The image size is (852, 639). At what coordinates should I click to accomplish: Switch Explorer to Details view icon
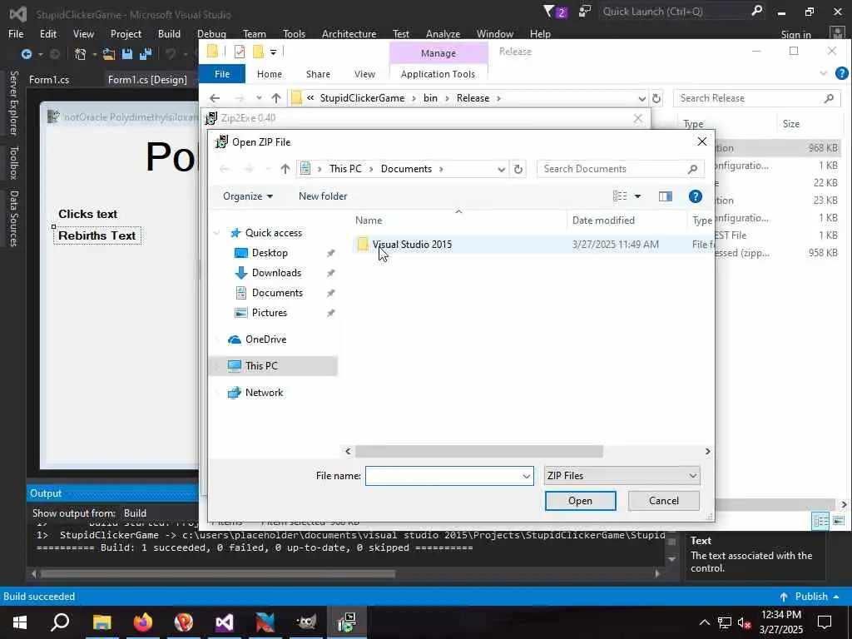point(820,521)
